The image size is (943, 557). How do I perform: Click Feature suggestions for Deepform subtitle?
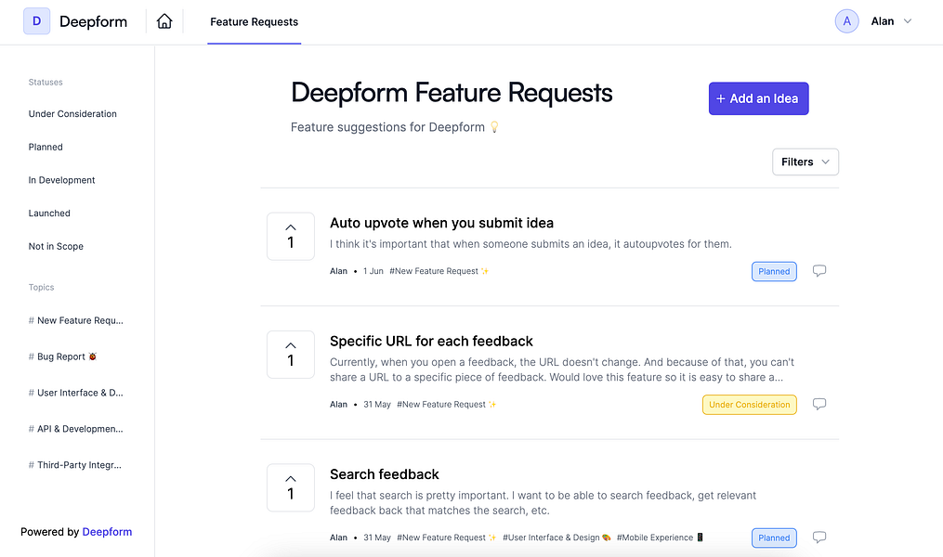pos(395,127)
